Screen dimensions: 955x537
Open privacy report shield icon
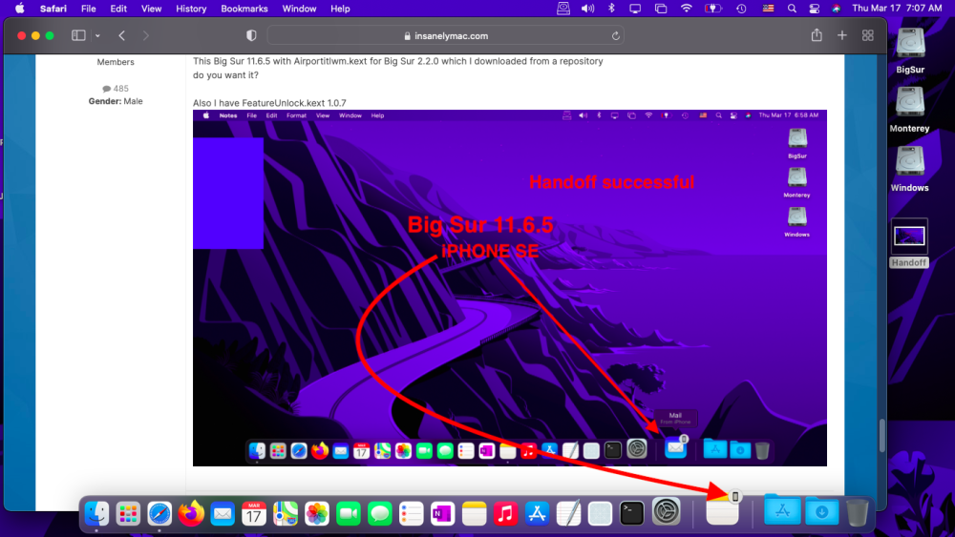251,35
